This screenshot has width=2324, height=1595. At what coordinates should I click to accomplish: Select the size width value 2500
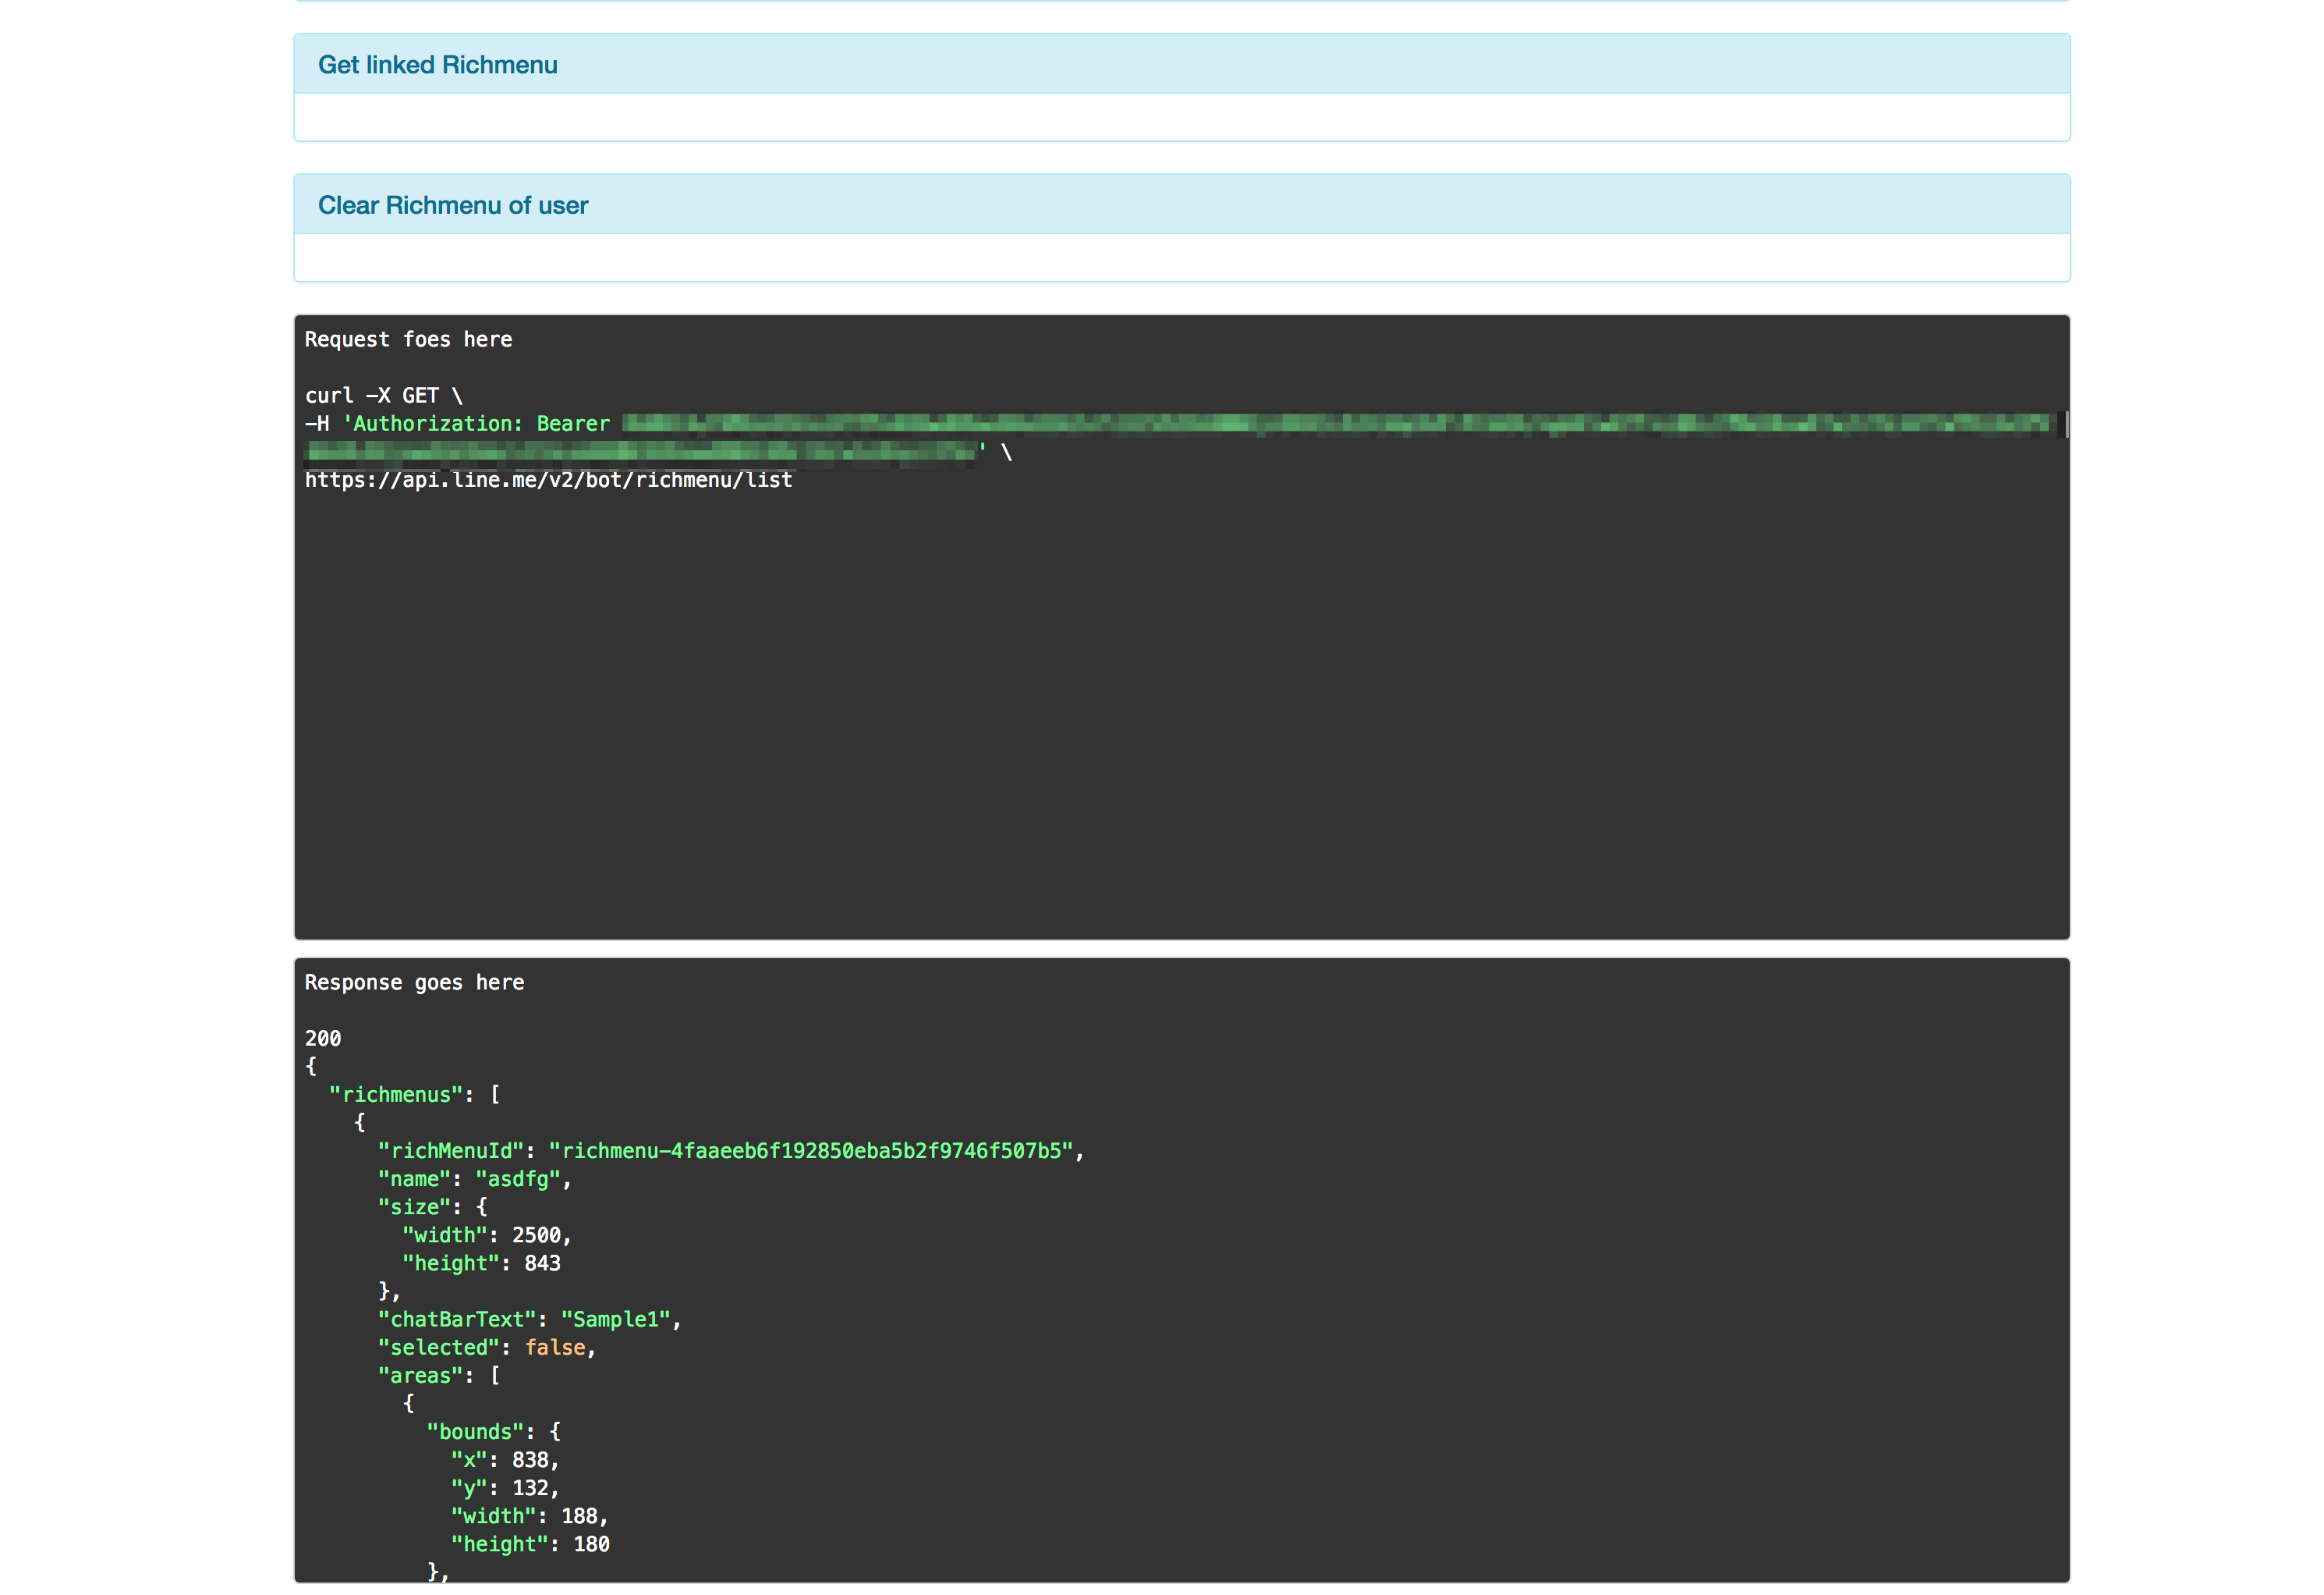pyautogui.click(x=536, y=1236)
